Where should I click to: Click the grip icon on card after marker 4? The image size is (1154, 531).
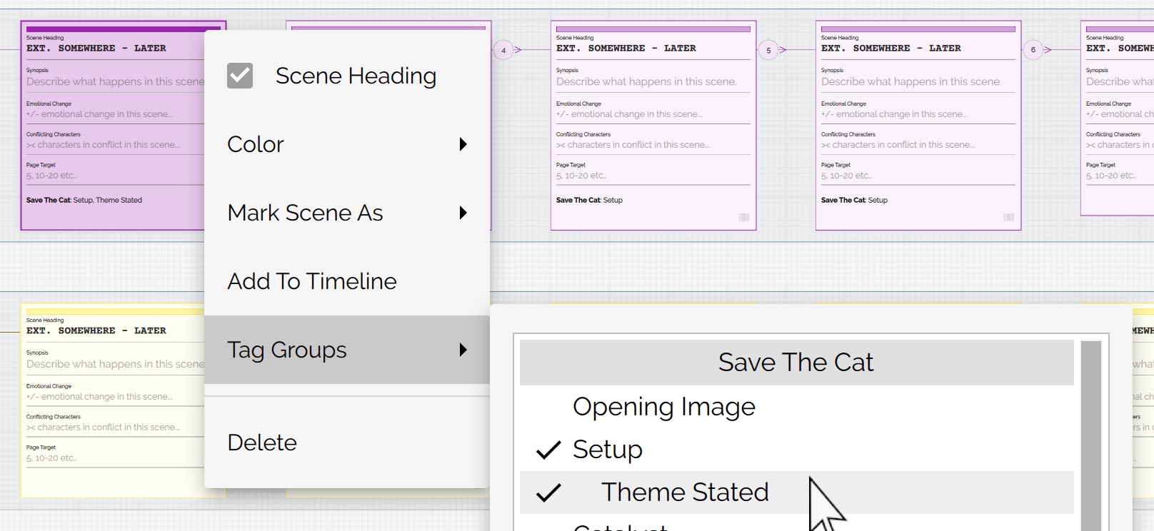744,217
